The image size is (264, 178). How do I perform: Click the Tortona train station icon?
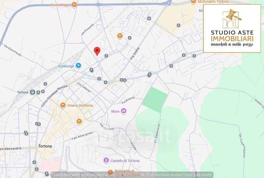(x=32, y=92)
